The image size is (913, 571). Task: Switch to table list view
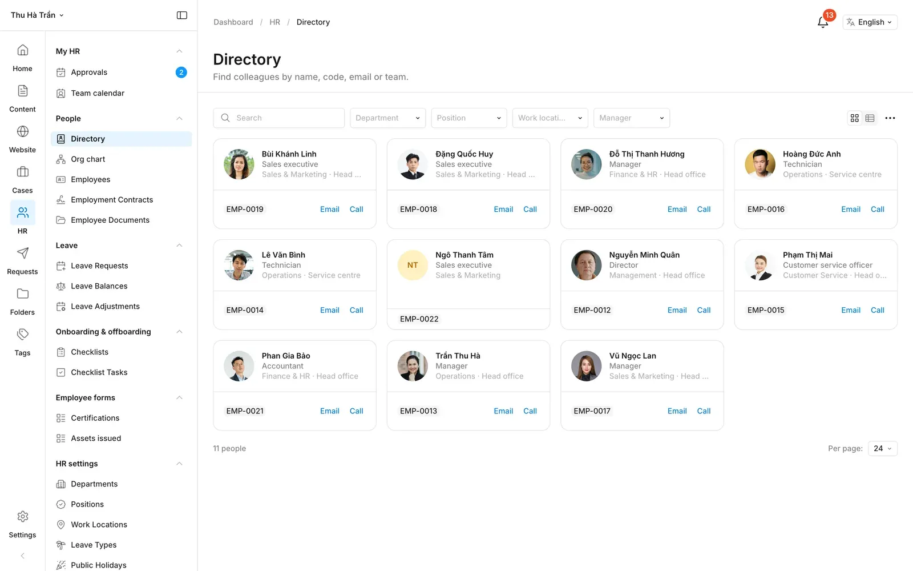click(x=870, y=118)
